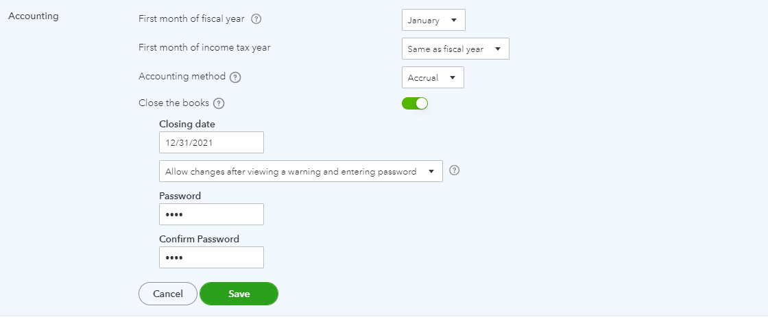Expand Allow changes after viewing warning dropdown
Screen dimensions: 768x319
tap(301, 171)
